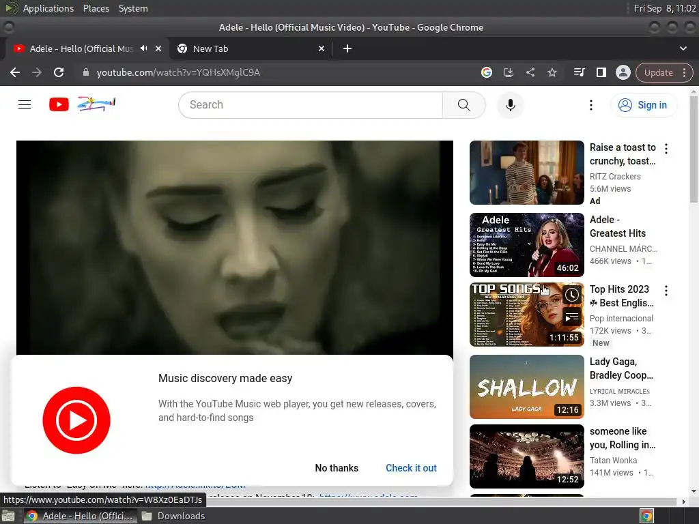Image resolution: width=699 pixels, height=524 pixels.
Task: Toggle Chrome side panel
Action: 601,72
